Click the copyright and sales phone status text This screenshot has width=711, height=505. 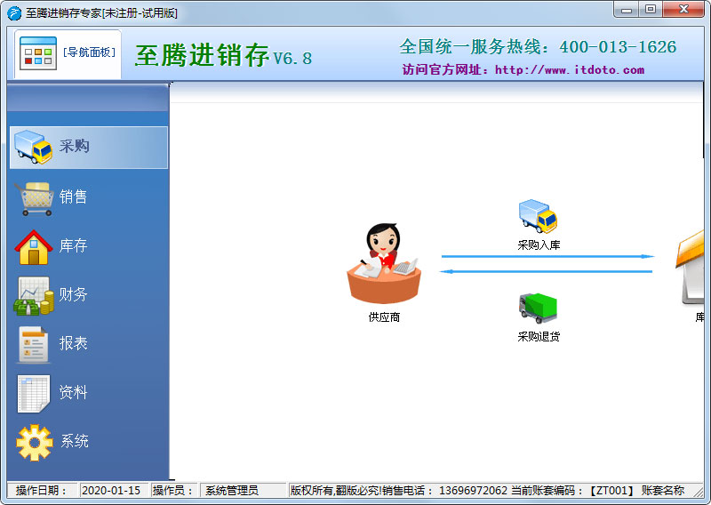coord(398,491)
